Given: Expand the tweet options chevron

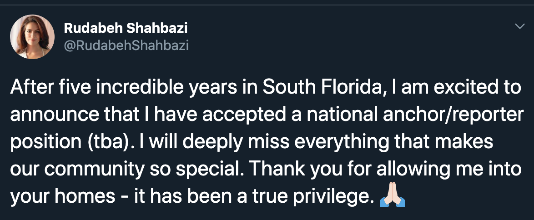Looking at the screenshot, I should [x=519, y=27].
